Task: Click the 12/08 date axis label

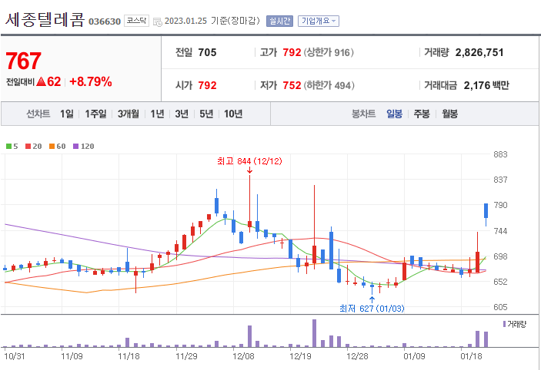Action: click(x=243, y=356)
